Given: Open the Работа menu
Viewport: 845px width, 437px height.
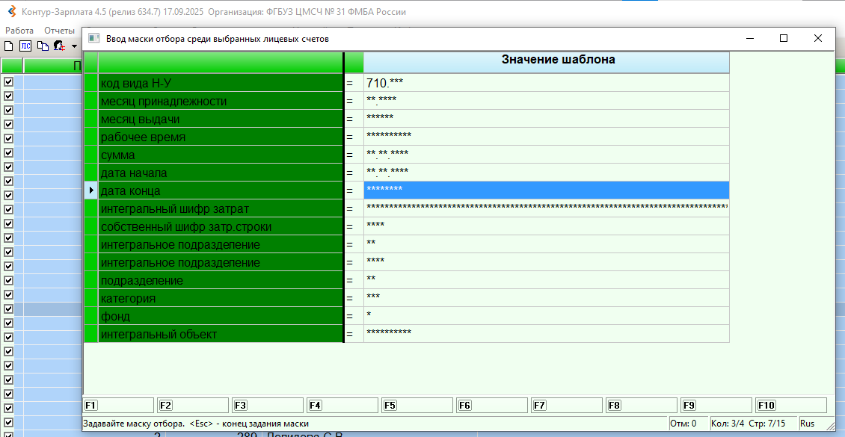Looking at the screenshot, I should click(x=19, y=30).
